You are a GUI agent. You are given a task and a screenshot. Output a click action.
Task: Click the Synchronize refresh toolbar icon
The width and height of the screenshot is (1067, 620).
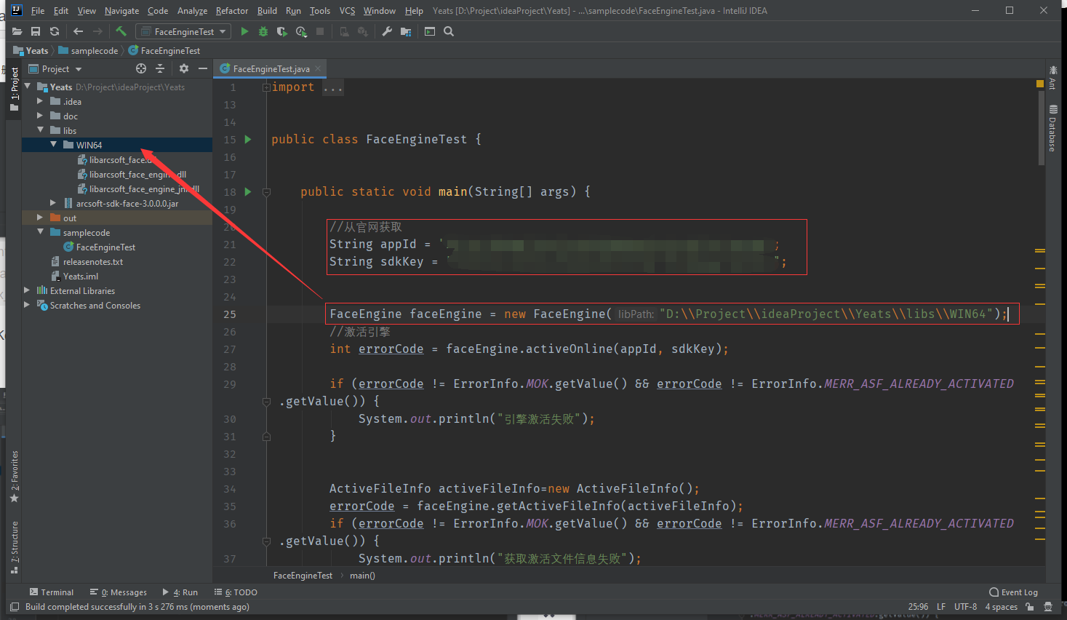(x=55, y=31)
